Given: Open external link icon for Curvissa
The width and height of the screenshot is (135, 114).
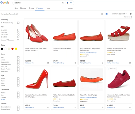Looking at the screenshot, I should (102, 108).
